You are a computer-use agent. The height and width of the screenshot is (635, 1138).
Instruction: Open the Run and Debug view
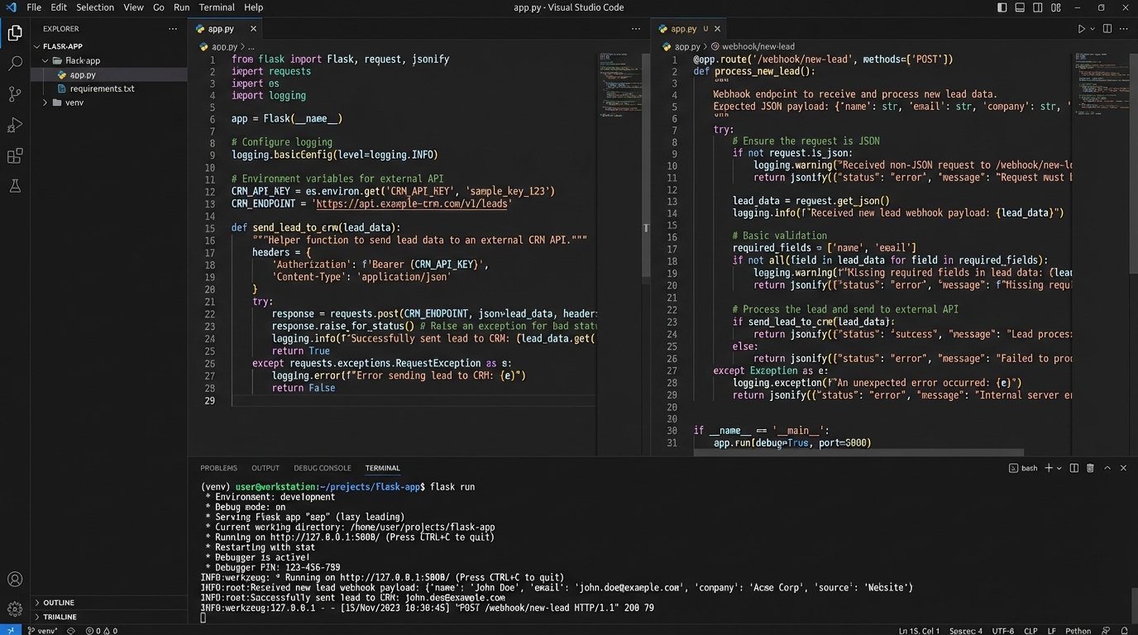point(15,125)
